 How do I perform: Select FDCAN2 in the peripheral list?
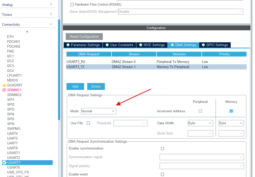[x=14, y=46]
